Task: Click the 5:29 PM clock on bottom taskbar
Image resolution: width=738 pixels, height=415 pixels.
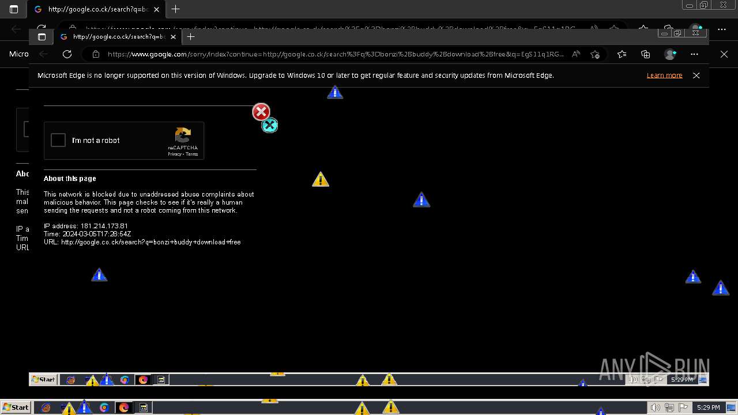Action: 708,408
